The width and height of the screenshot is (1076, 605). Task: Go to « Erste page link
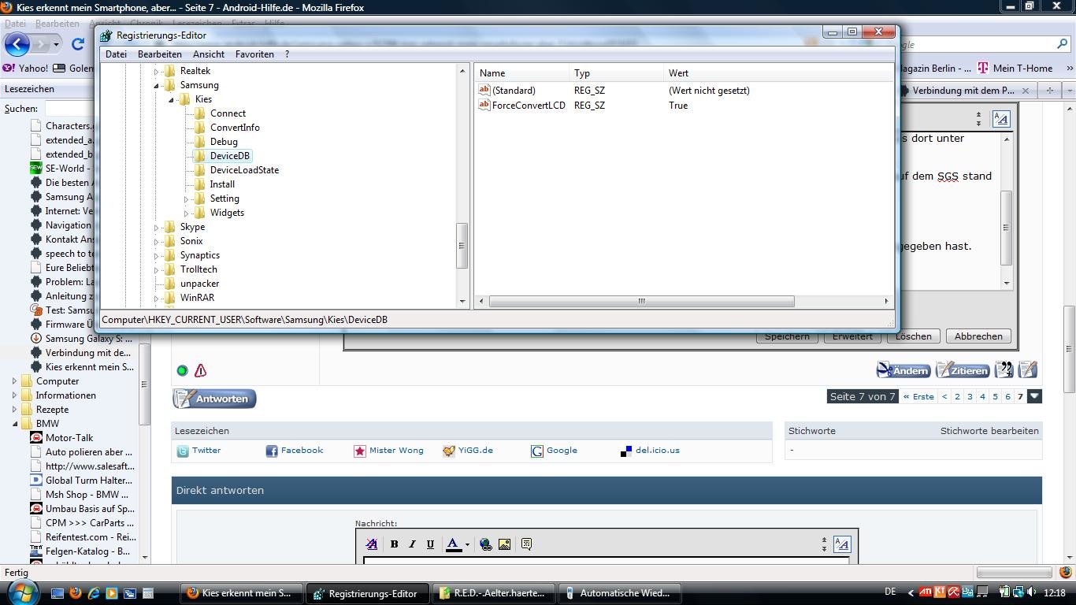click(918, 396)
